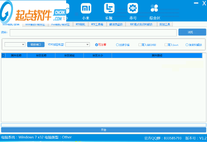Click the 固件名称 column header
The image size is (207, 142).
(x=16, y=56)
